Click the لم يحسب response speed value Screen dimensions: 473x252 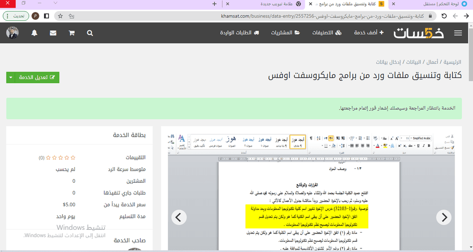(66, 169)
